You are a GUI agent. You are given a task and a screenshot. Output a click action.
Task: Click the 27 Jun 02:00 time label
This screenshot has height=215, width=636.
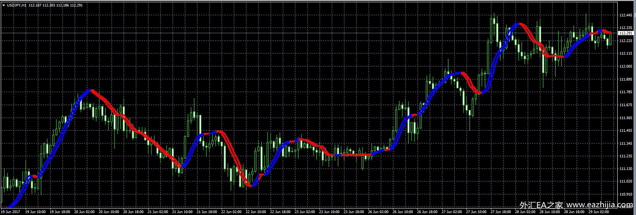452,212
